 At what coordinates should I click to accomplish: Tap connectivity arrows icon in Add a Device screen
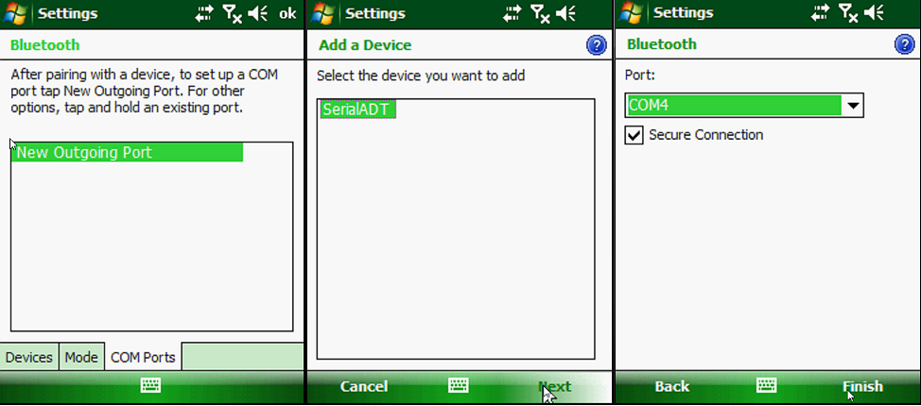[x=513, y=13]
